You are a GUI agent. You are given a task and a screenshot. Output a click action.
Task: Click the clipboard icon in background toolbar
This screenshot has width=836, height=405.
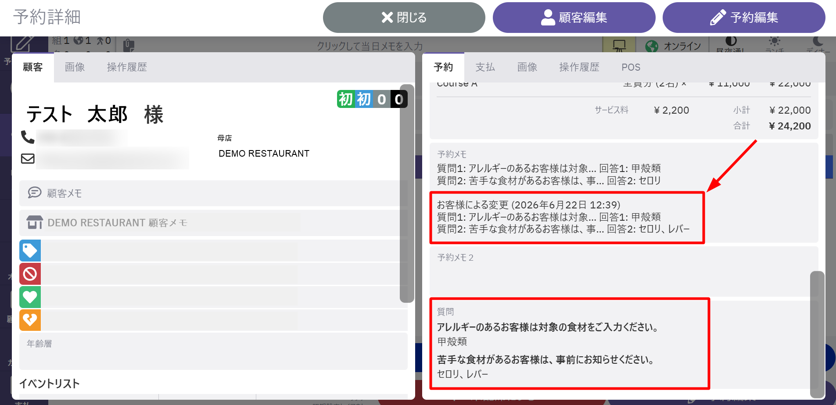tap(129, 45)
